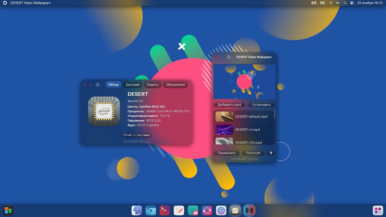Open the text editor pencil icon in dock

click(x=179, y=211)
